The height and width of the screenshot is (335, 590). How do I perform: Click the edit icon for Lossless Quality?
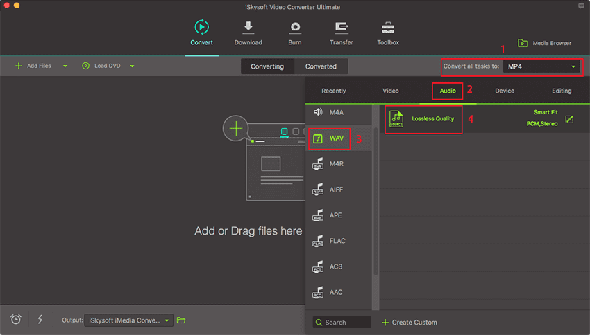click(x=569, y=119)
